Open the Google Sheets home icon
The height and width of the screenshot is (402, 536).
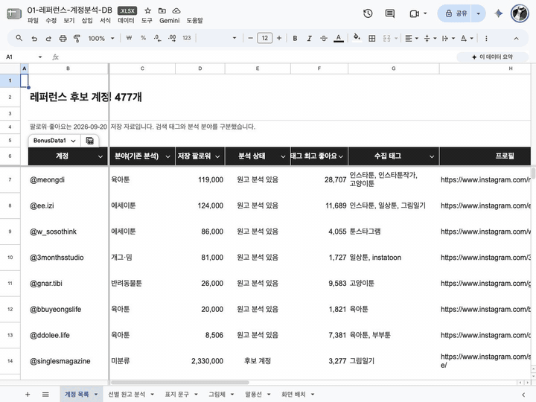[14, 14]
